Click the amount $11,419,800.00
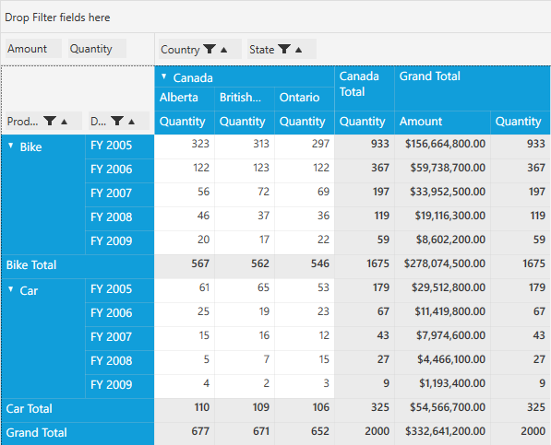This screenshot has height=445, width=551. [x=442, y=314]
